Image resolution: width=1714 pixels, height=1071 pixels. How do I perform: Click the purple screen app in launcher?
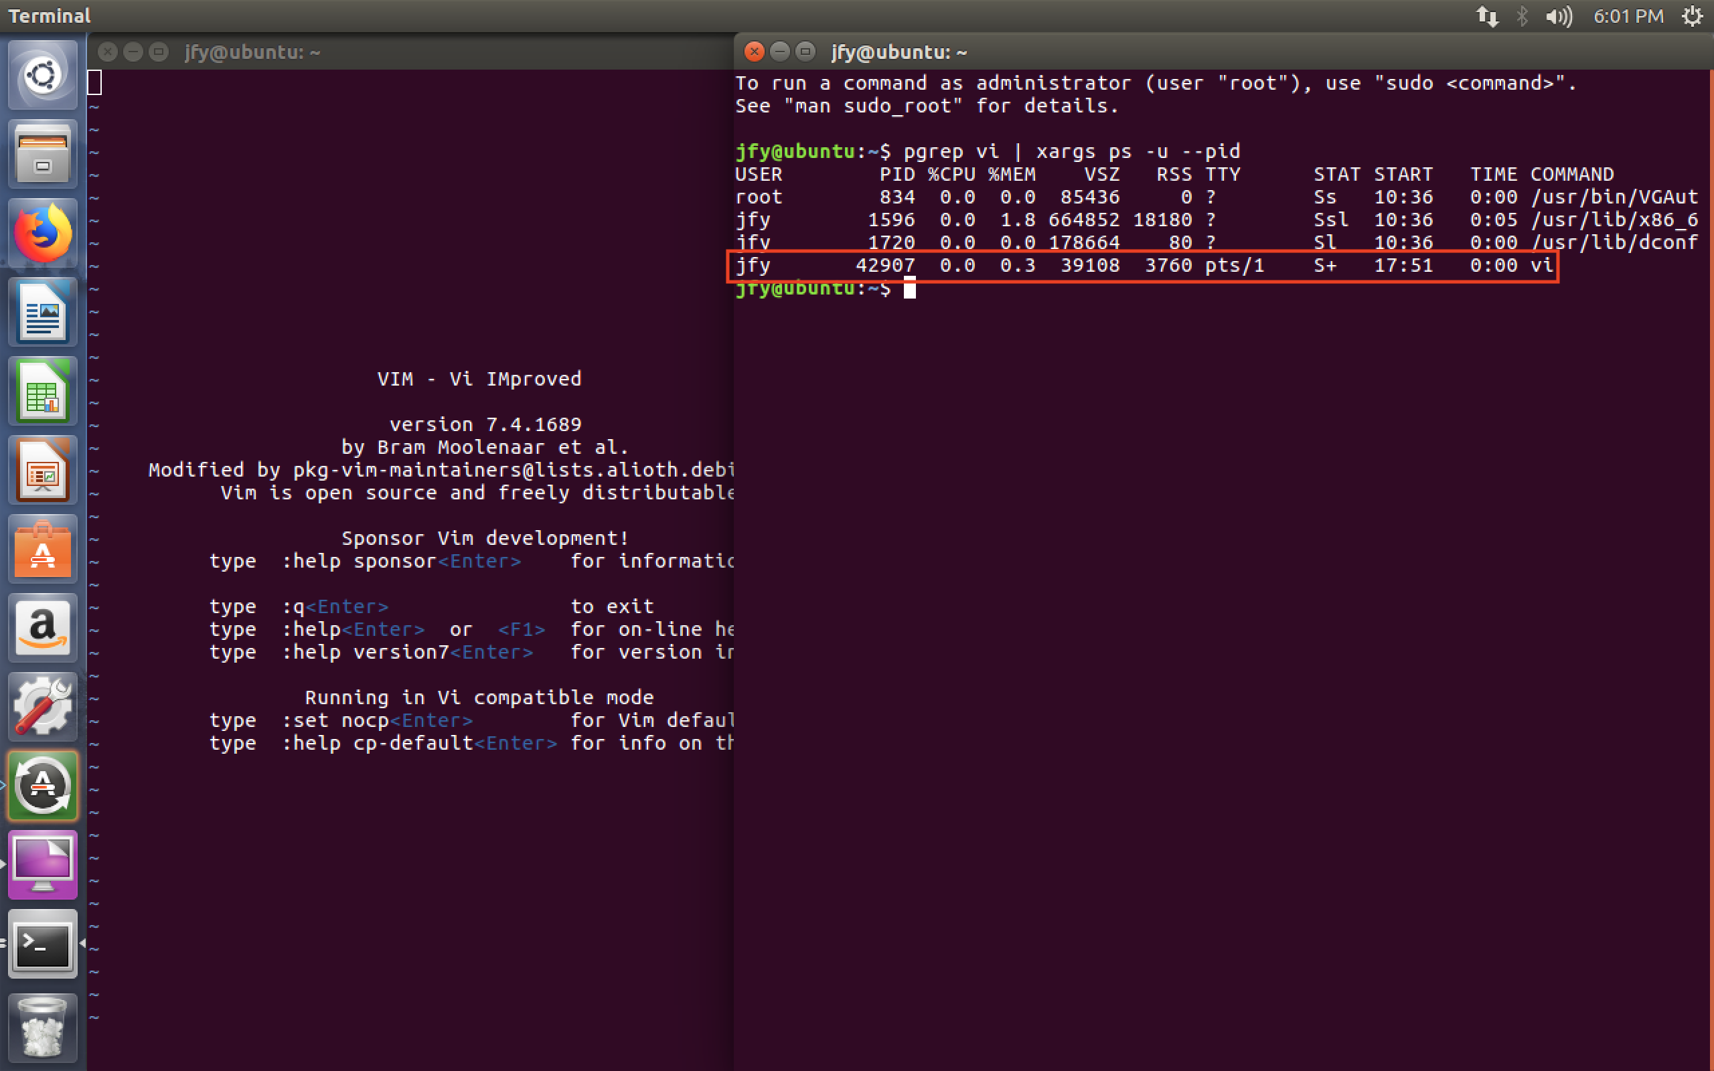pyautogui.click(x=42, y=865)
